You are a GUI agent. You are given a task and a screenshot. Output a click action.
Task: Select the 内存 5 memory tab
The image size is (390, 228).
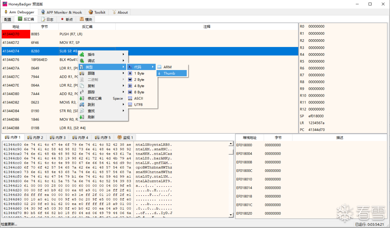coord(102,138)
